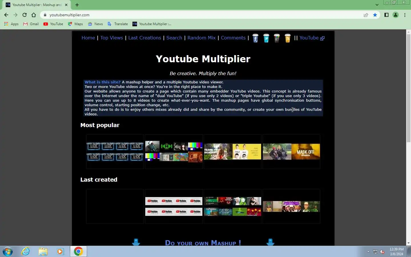Open the RSS feed cup icon

pos(288,38)
